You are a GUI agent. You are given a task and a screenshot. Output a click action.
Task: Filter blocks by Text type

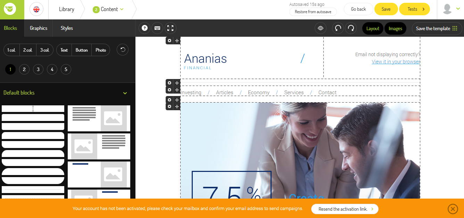64,50
